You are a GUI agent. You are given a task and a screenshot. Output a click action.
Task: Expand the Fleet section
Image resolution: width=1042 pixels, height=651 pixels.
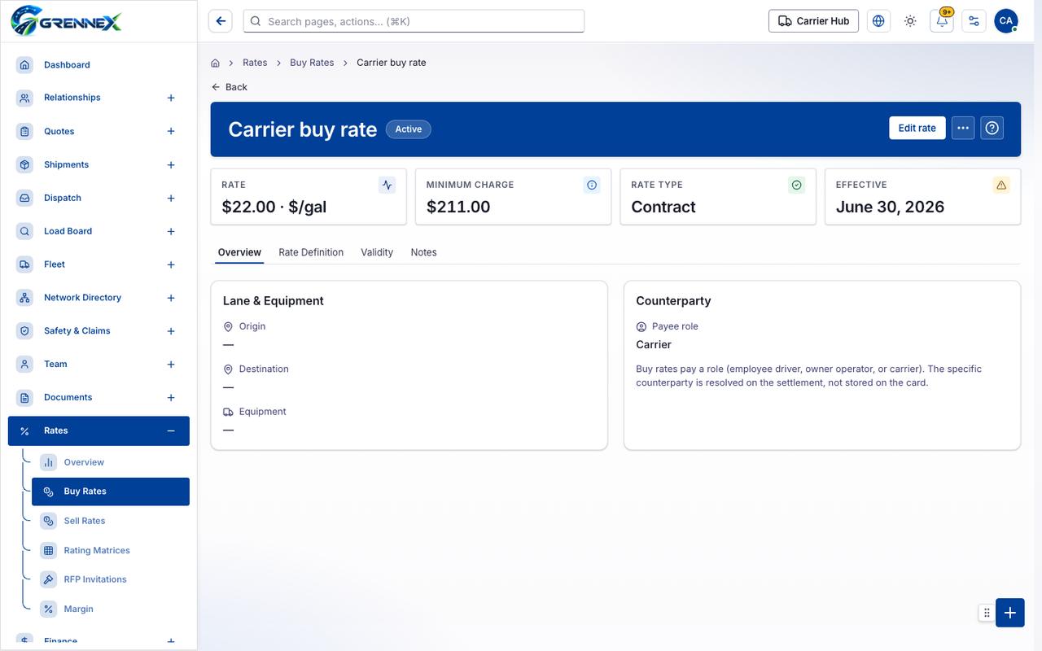click(x=171, y=264)
